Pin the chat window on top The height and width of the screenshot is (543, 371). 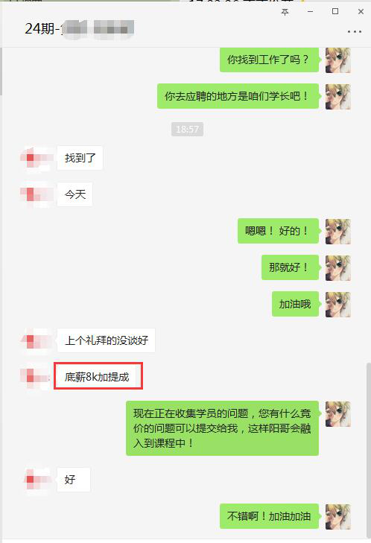[x=285, y=12]
